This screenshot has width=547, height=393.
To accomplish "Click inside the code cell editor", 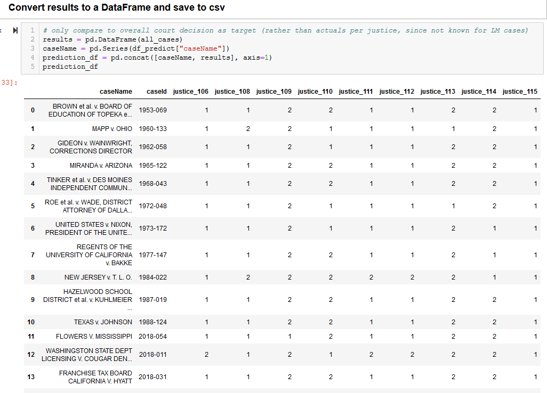I will [x=282, y=48].
